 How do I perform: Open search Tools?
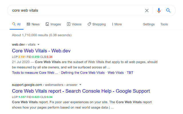click(164, 24)
